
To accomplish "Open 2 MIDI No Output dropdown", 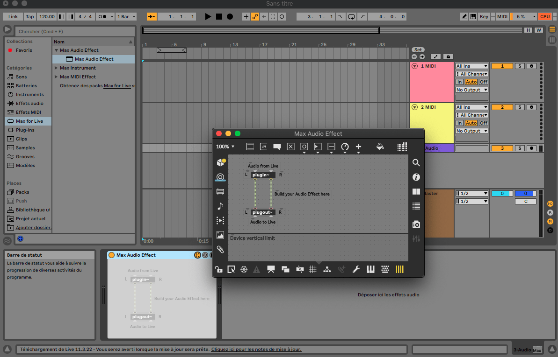I will coord(472,131).
